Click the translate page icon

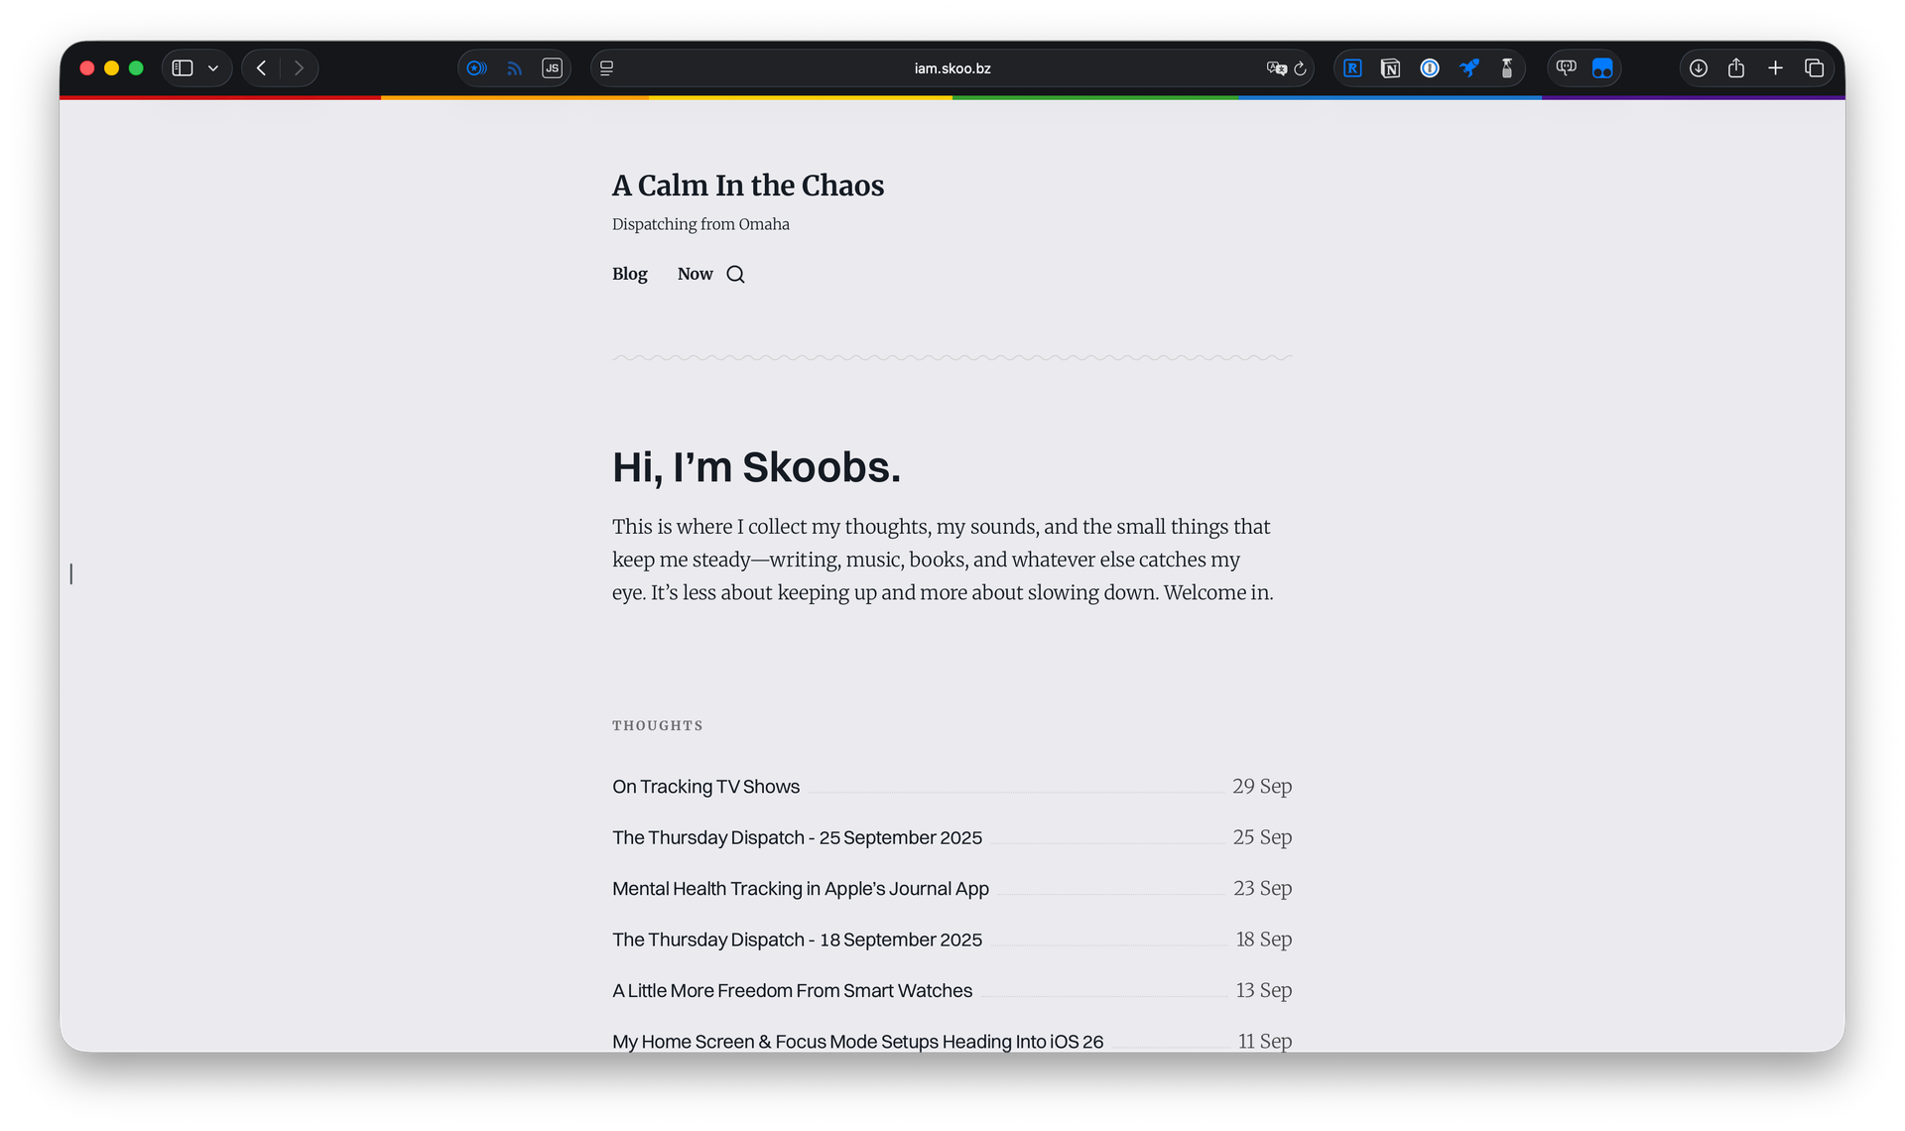click(1276, 68)
